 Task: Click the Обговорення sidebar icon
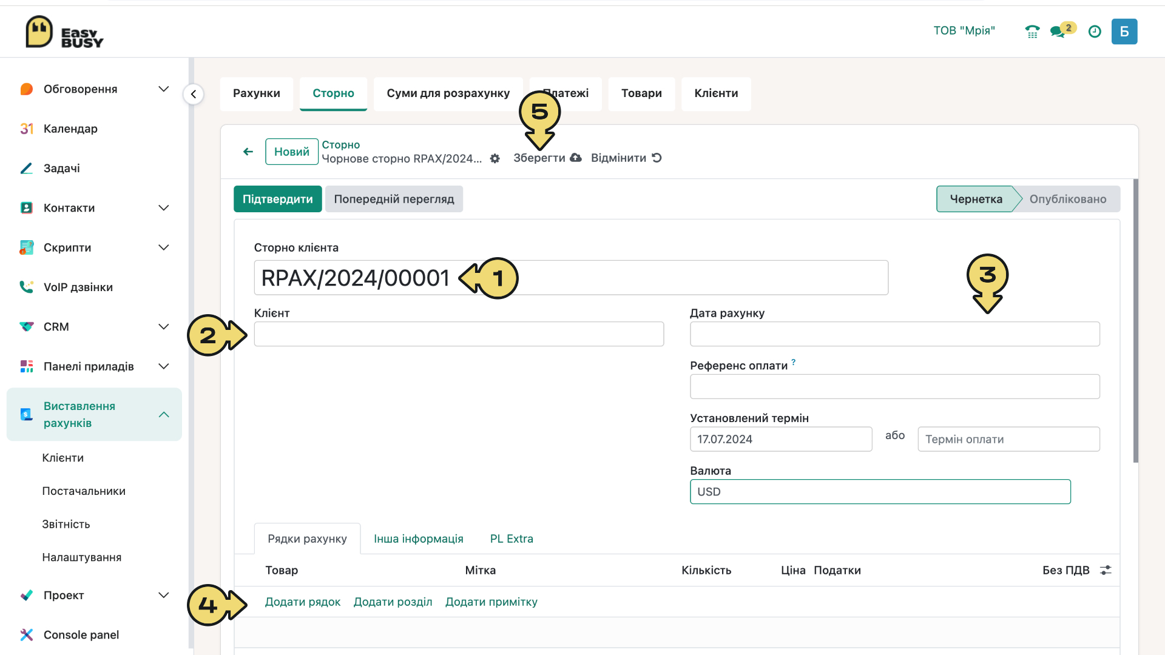coord(27,89)
